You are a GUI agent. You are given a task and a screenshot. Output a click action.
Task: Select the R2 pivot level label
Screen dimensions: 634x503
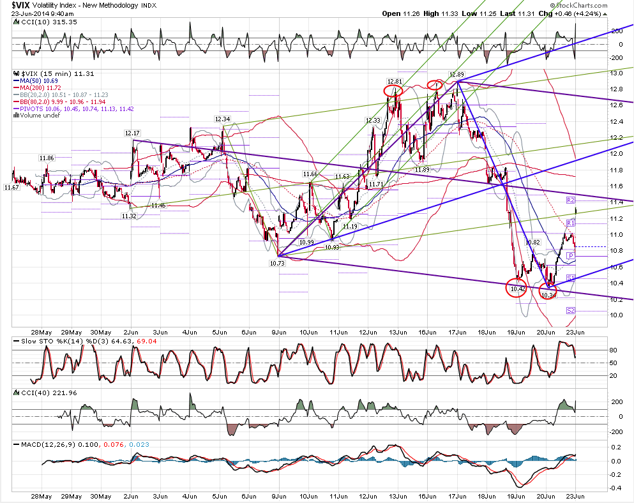571,200
